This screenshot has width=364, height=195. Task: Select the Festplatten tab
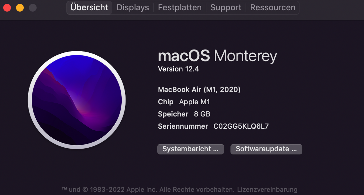pyautogui.click(x=180, y=8)
